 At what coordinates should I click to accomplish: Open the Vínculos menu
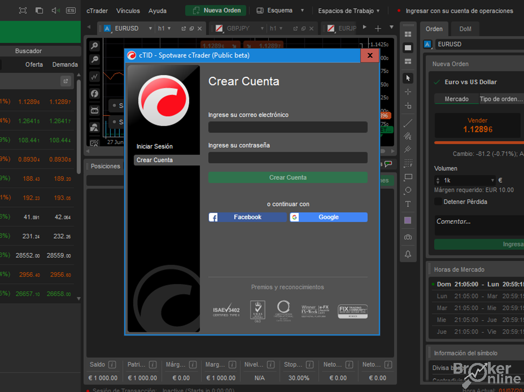click(x=128, y=11)
